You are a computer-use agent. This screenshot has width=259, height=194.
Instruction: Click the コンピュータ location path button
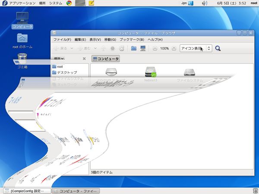click(106, 59)
